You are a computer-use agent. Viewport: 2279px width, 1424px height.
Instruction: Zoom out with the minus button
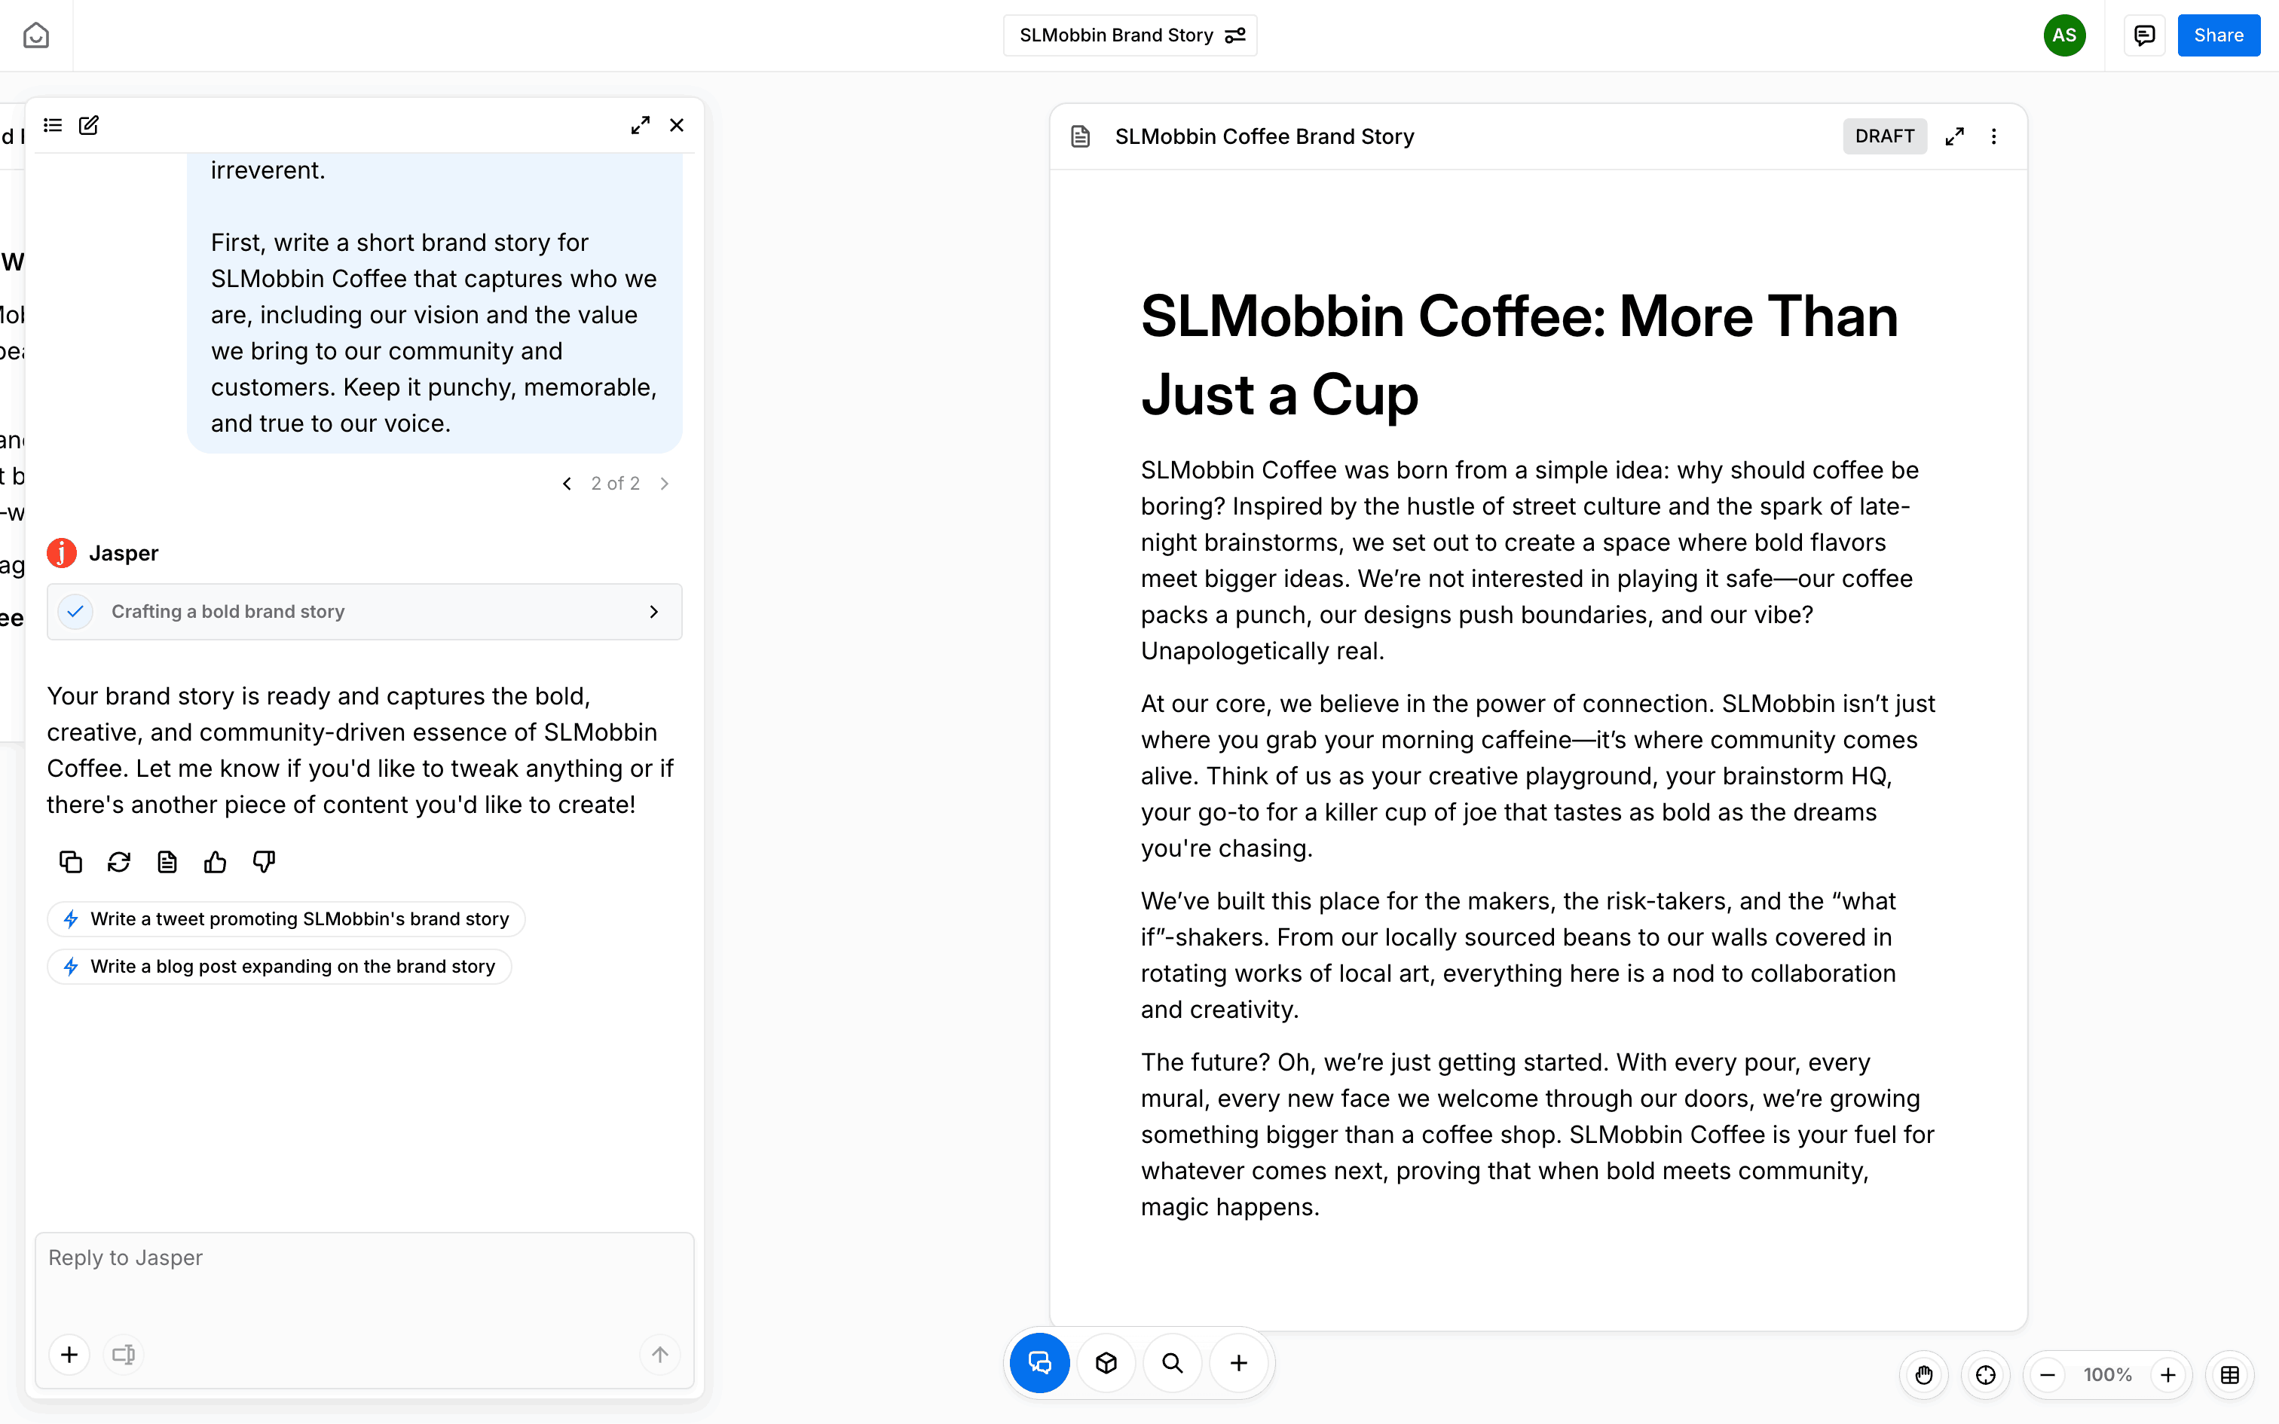(2048, 1375)
